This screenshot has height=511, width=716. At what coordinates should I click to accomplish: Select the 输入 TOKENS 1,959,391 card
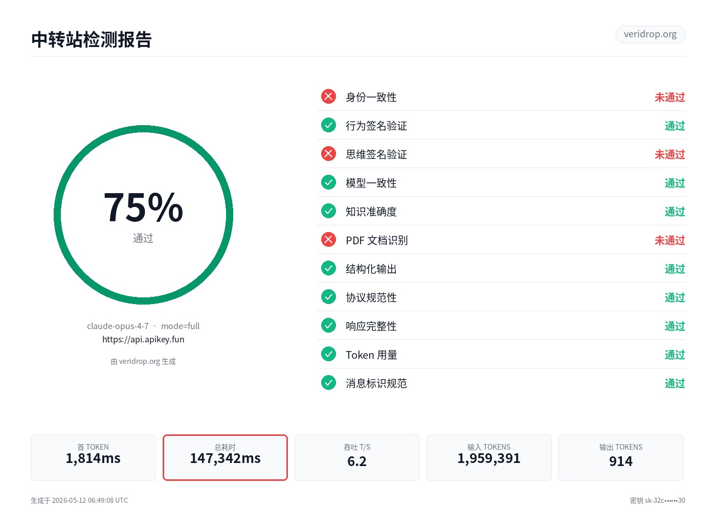coord(489,457)
